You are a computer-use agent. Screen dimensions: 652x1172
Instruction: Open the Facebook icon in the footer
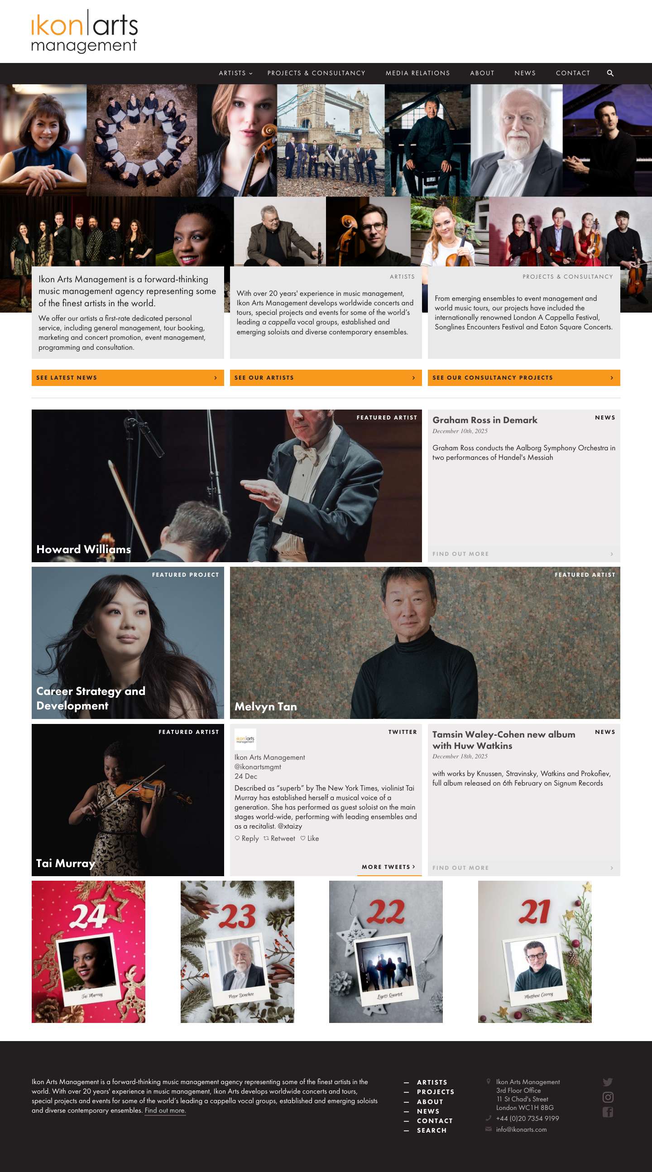(x=608, y=1112)
